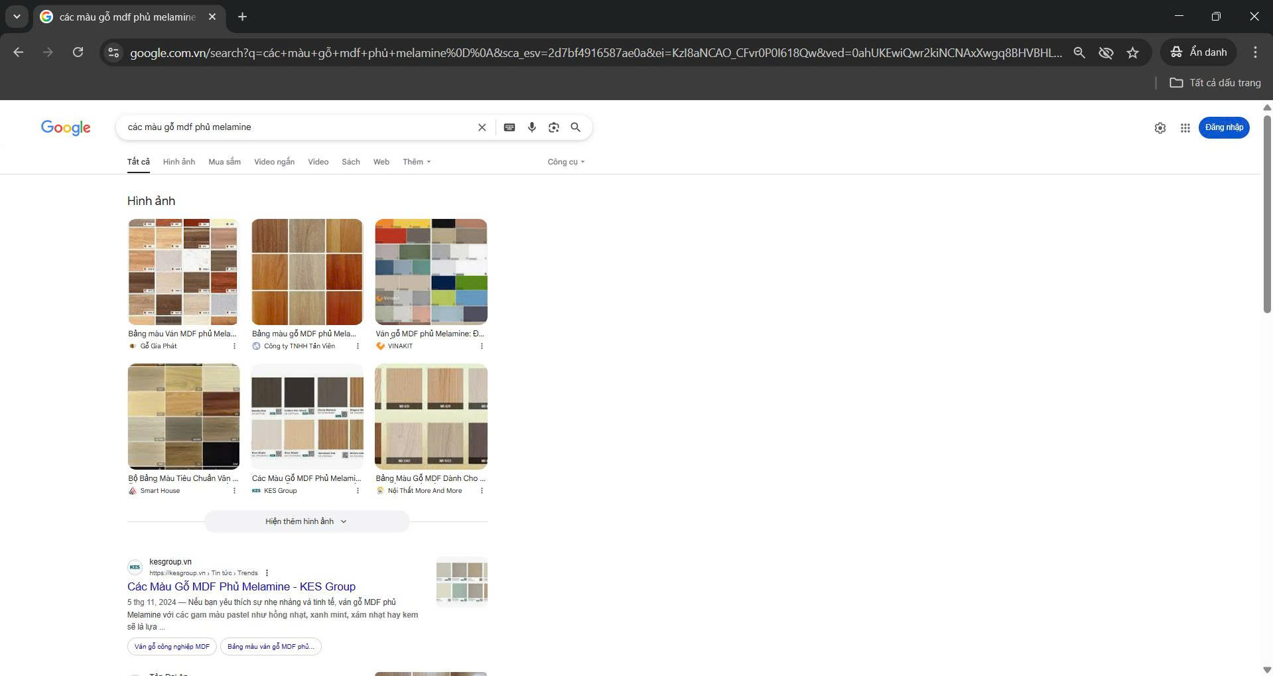Open options for Smart House image

point(234,491)
